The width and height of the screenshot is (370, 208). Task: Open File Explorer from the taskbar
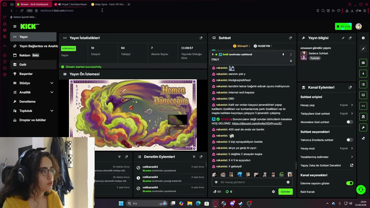[x=190, y=203]
